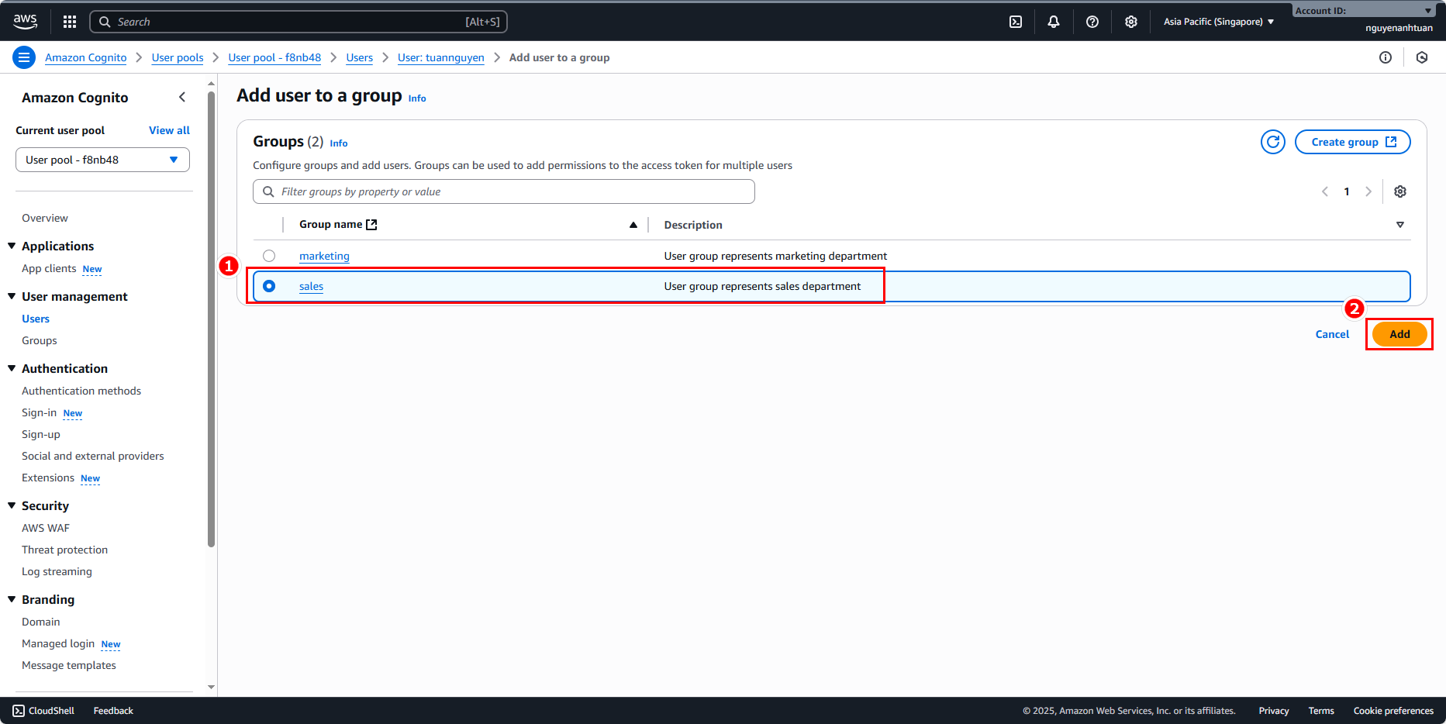Refresh the groups list
The image size is (1446, 724).
(1272, 142)
